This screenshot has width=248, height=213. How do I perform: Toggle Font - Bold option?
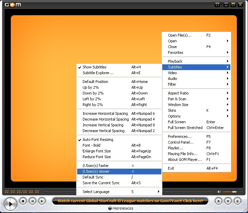click(119, 145)
